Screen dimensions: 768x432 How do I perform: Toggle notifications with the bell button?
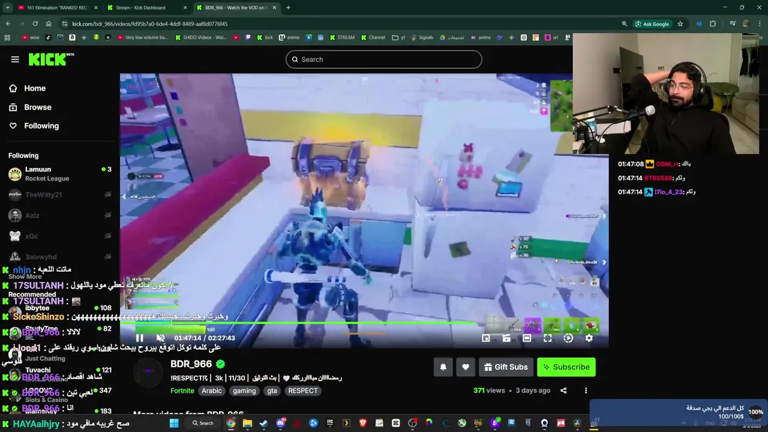point(443,367)
